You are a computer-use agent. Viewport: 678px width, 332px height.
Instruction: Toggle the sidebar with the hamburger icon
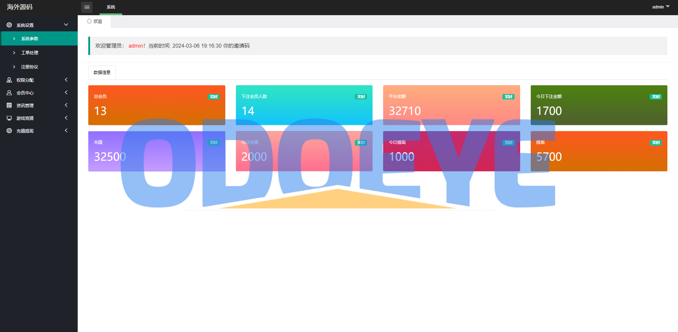[x=87, y=7]
